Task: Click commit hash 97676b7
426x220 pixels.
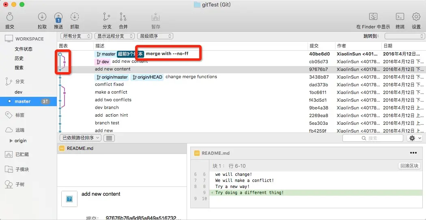Action: pyautogui.click(x=318, y=69)
